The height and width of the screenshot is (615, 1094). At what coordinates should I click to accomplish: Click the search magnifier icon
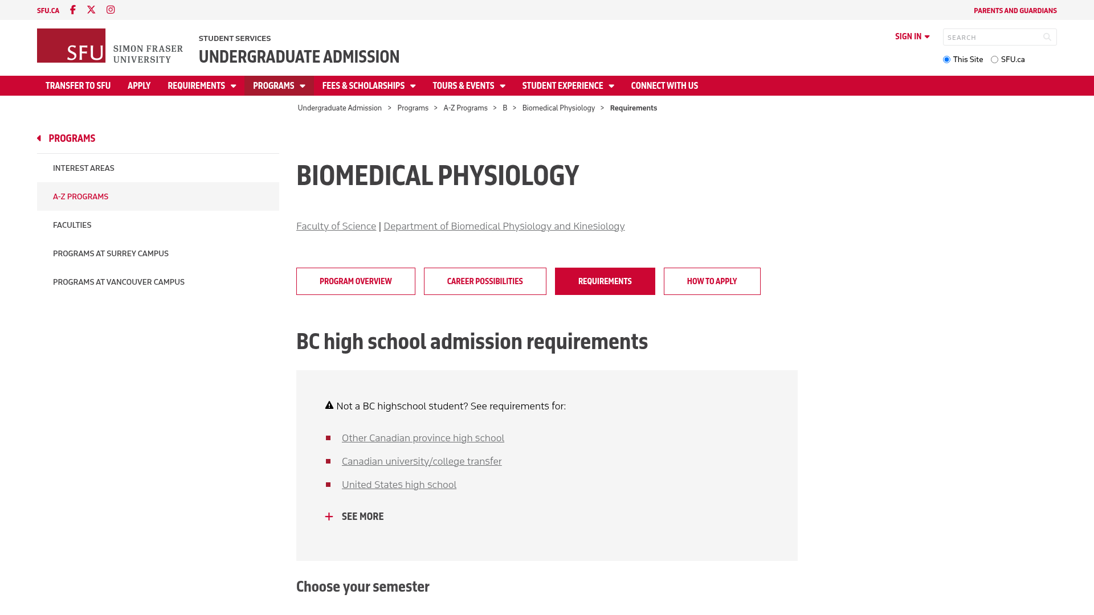coord(1047,37)
